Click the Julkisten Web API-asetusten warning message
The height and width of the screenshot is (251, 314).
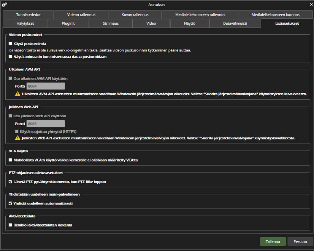tap(159, 138)
